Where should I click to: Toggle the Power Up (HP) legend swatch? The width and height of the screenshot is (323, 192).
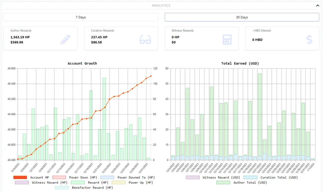(119, 182)
